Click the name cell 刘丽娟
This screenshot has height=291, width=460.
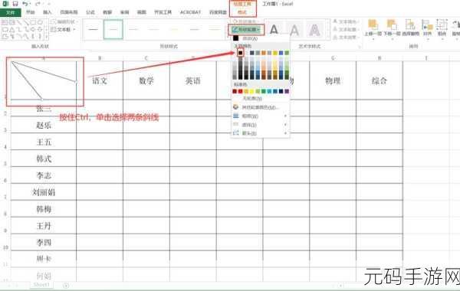point(44,192)
